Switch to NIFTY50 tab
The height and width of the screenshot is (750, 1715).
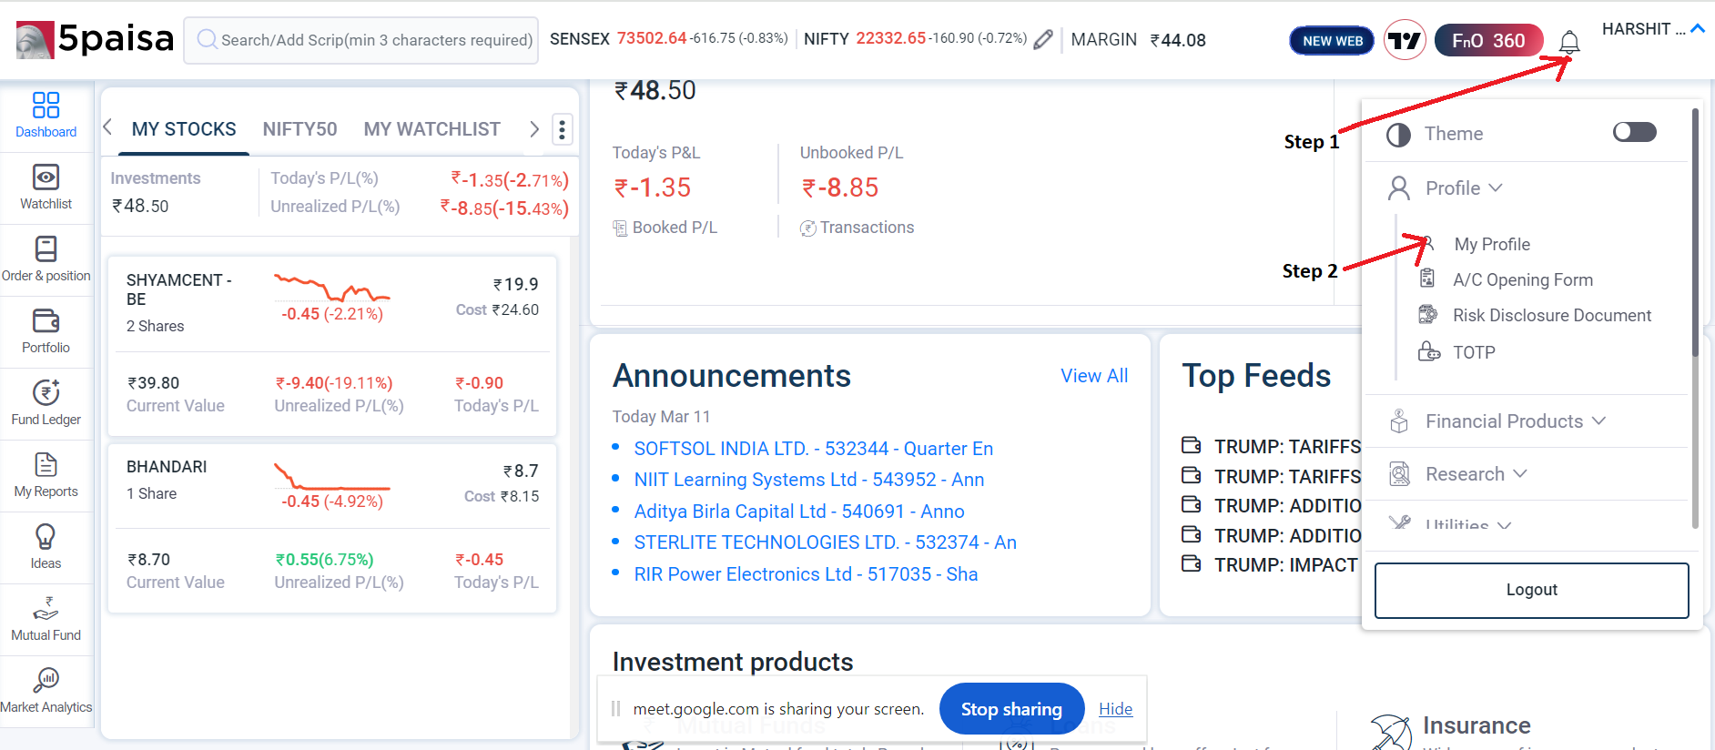[x=299, y=129]
